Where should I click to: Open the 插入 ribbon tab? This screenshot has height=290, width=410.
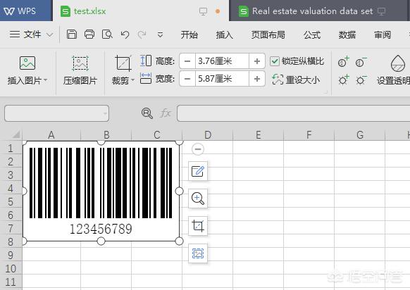224,34
